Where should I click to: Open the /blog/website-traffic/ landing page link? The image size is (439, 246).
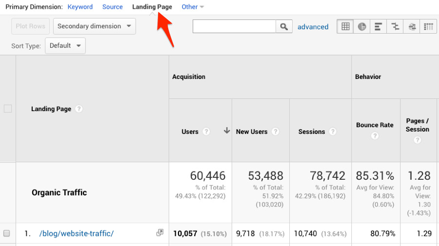(77, 233)
